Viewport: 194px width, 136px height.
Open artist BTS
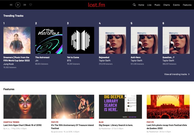[x=69, y=61]
